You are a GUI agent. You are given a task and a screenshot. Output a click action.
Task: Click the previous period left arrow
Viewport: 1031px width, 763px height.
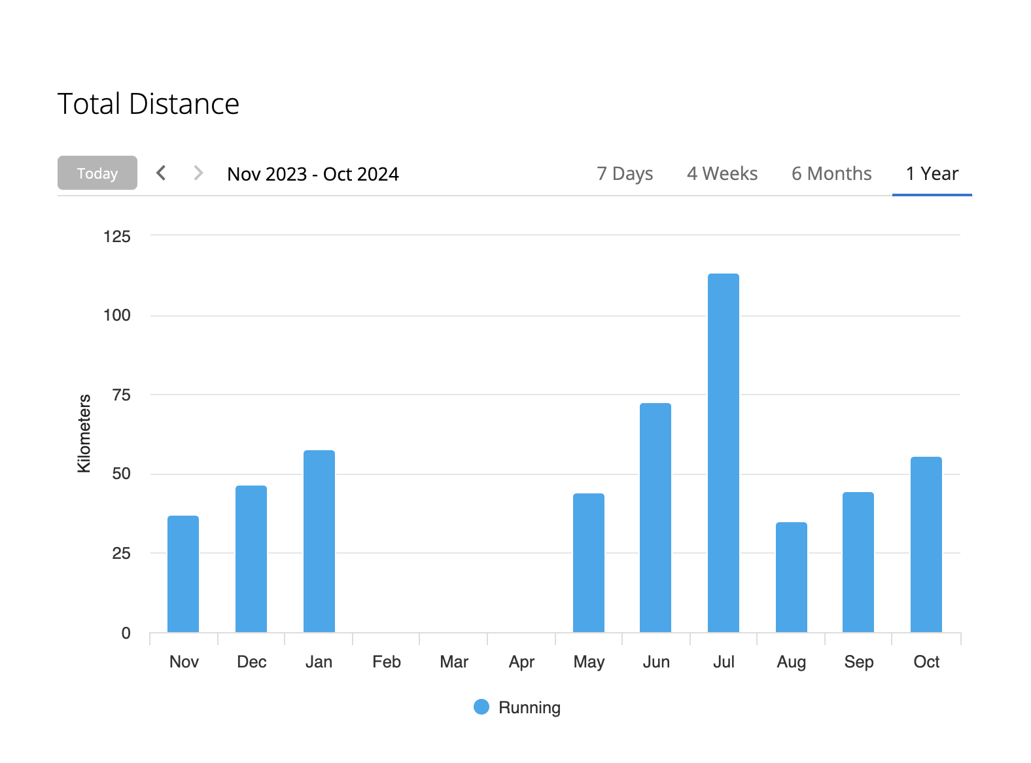(x=161, y=173)
